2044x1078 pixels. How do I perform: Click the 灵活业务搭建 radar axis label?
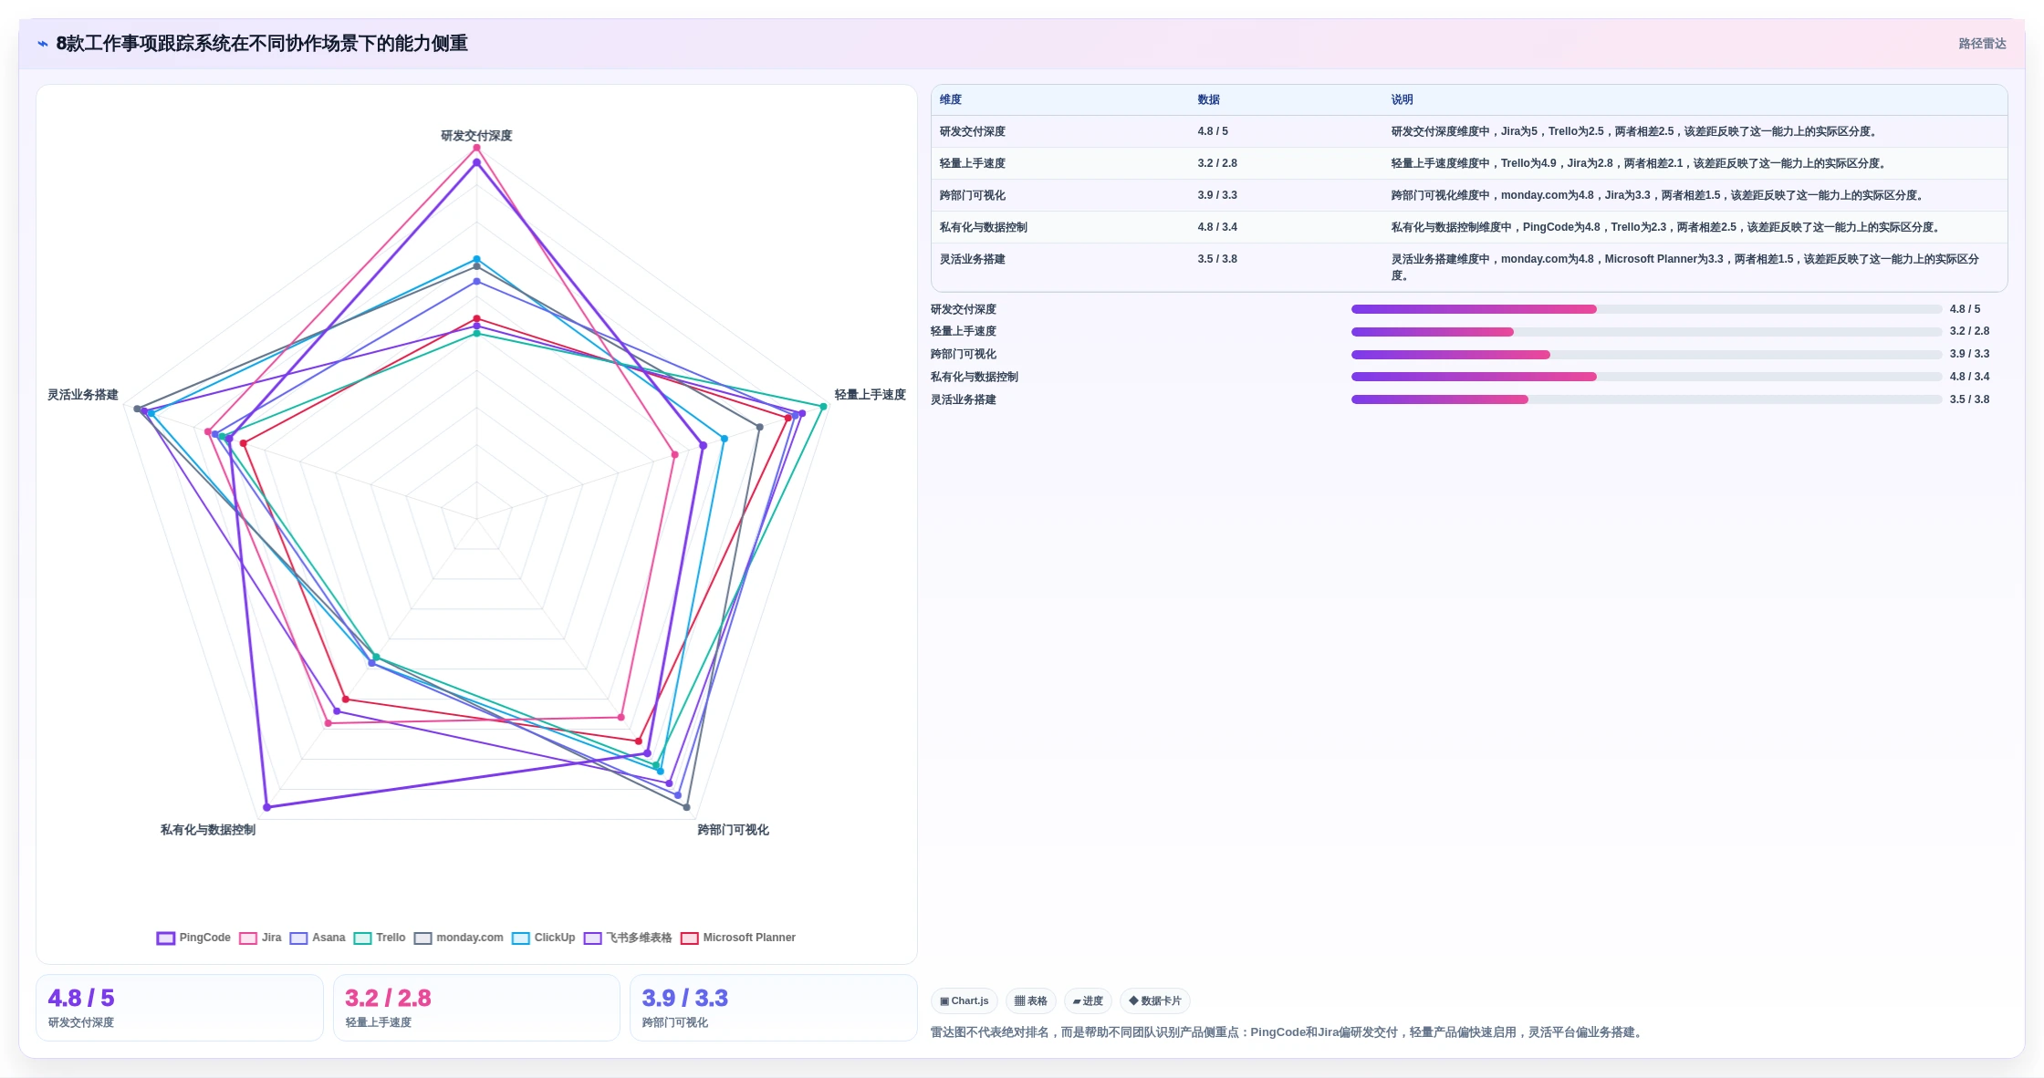pyautogui.click(x=83, y=395)
